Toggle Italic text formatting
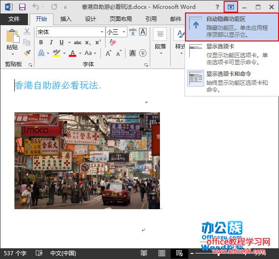 52,42
